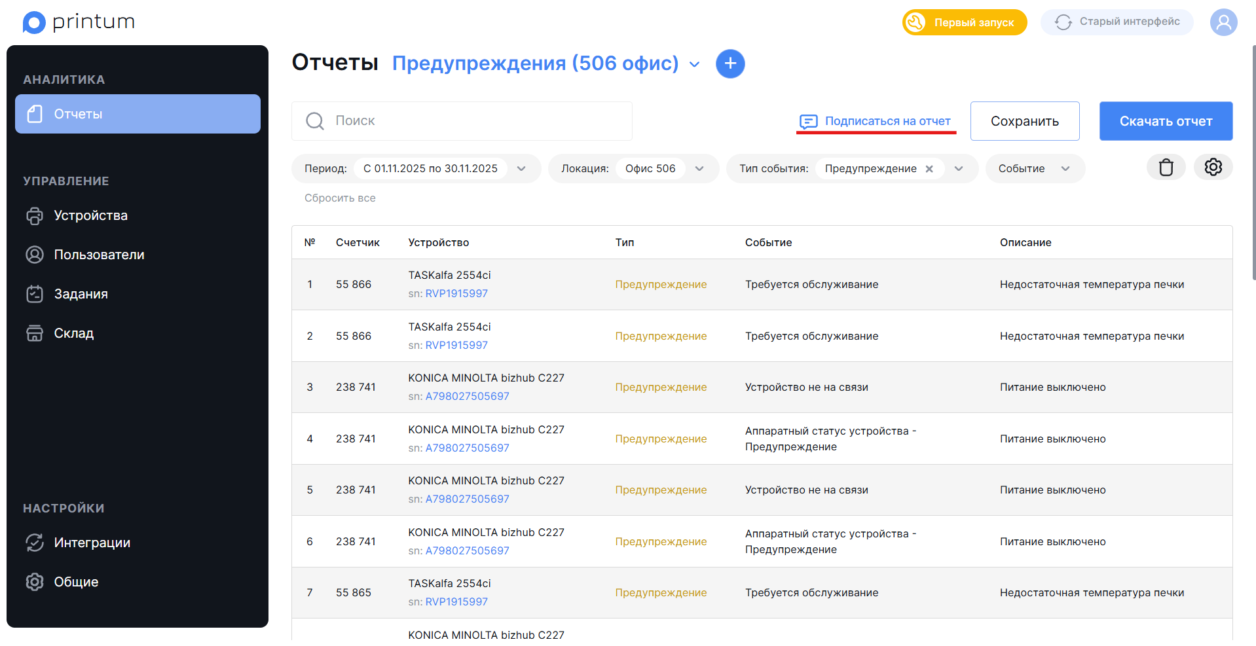Viewport: 1256px width, 646px height.
Task: Click the Устройства printer icon
Action: tap(35, 216)
